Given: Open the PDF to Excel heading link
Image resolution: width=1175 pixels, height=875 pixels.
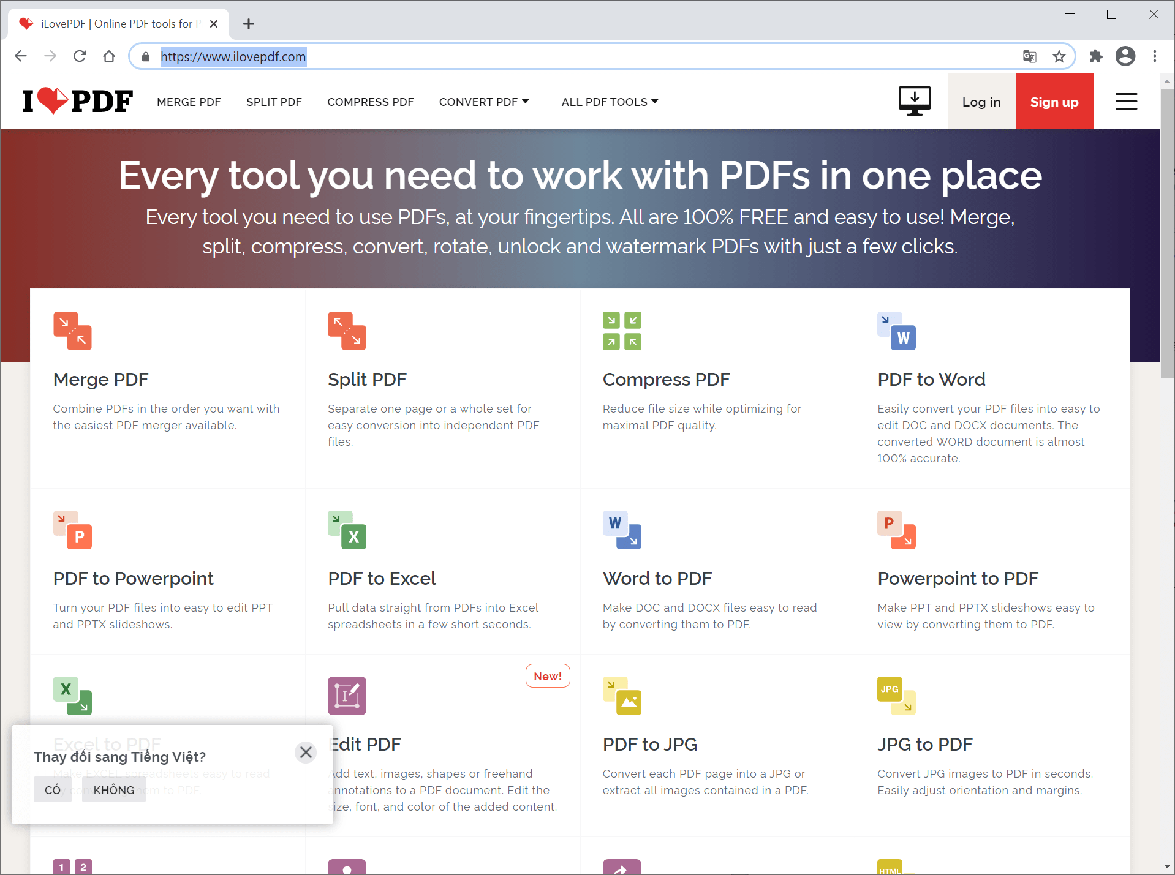Looking at the screenshot, I should pos(382,579).
